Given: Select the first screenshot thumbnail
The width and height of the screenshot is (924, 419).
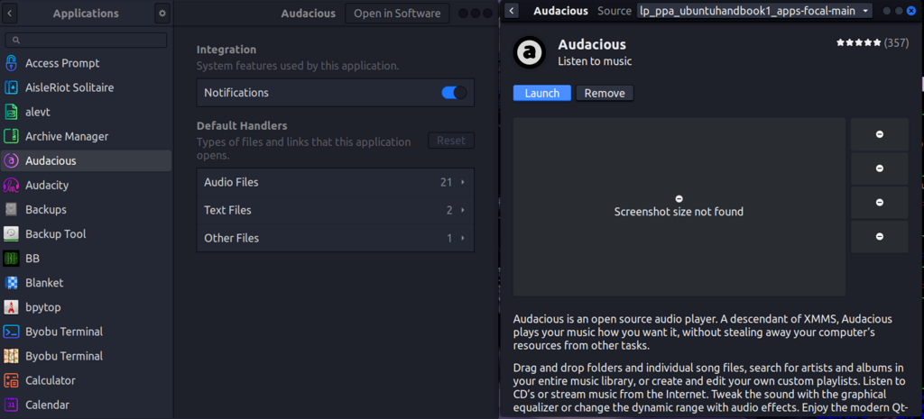Looking at the screenshot, I should pyautogui.click(x=879, y=134).
